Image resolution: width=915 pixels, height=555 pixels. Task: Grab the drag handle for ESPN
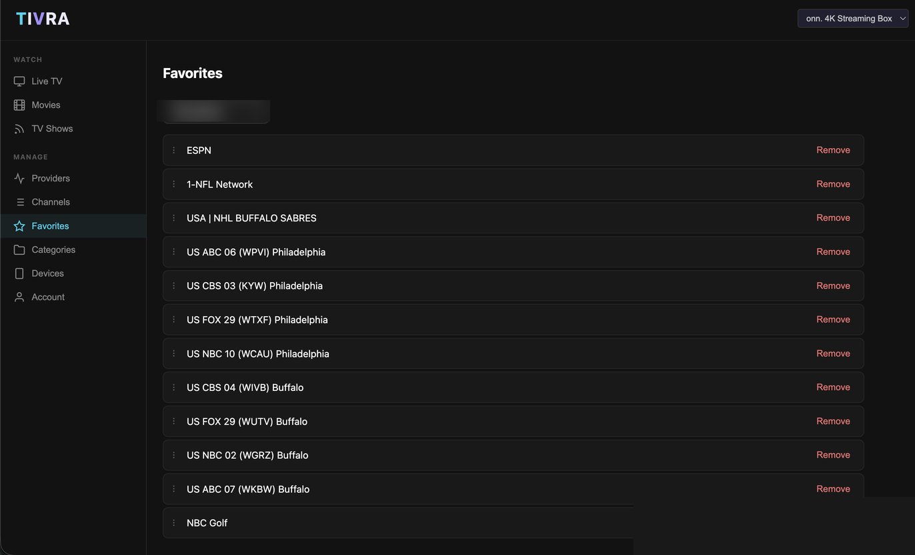pyautogui.click(x=174, y=150)
